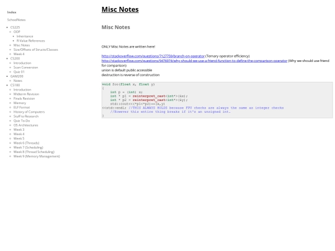Open Notes under GAM200
335x251 pixels.
click(x=18, y=81)
